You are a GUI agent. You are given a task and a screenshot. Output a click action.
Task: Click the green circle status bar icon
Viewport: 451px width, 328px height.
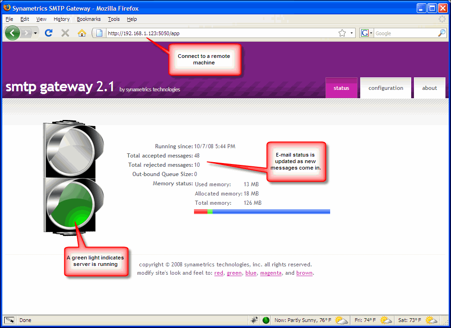tap(266, 320)
